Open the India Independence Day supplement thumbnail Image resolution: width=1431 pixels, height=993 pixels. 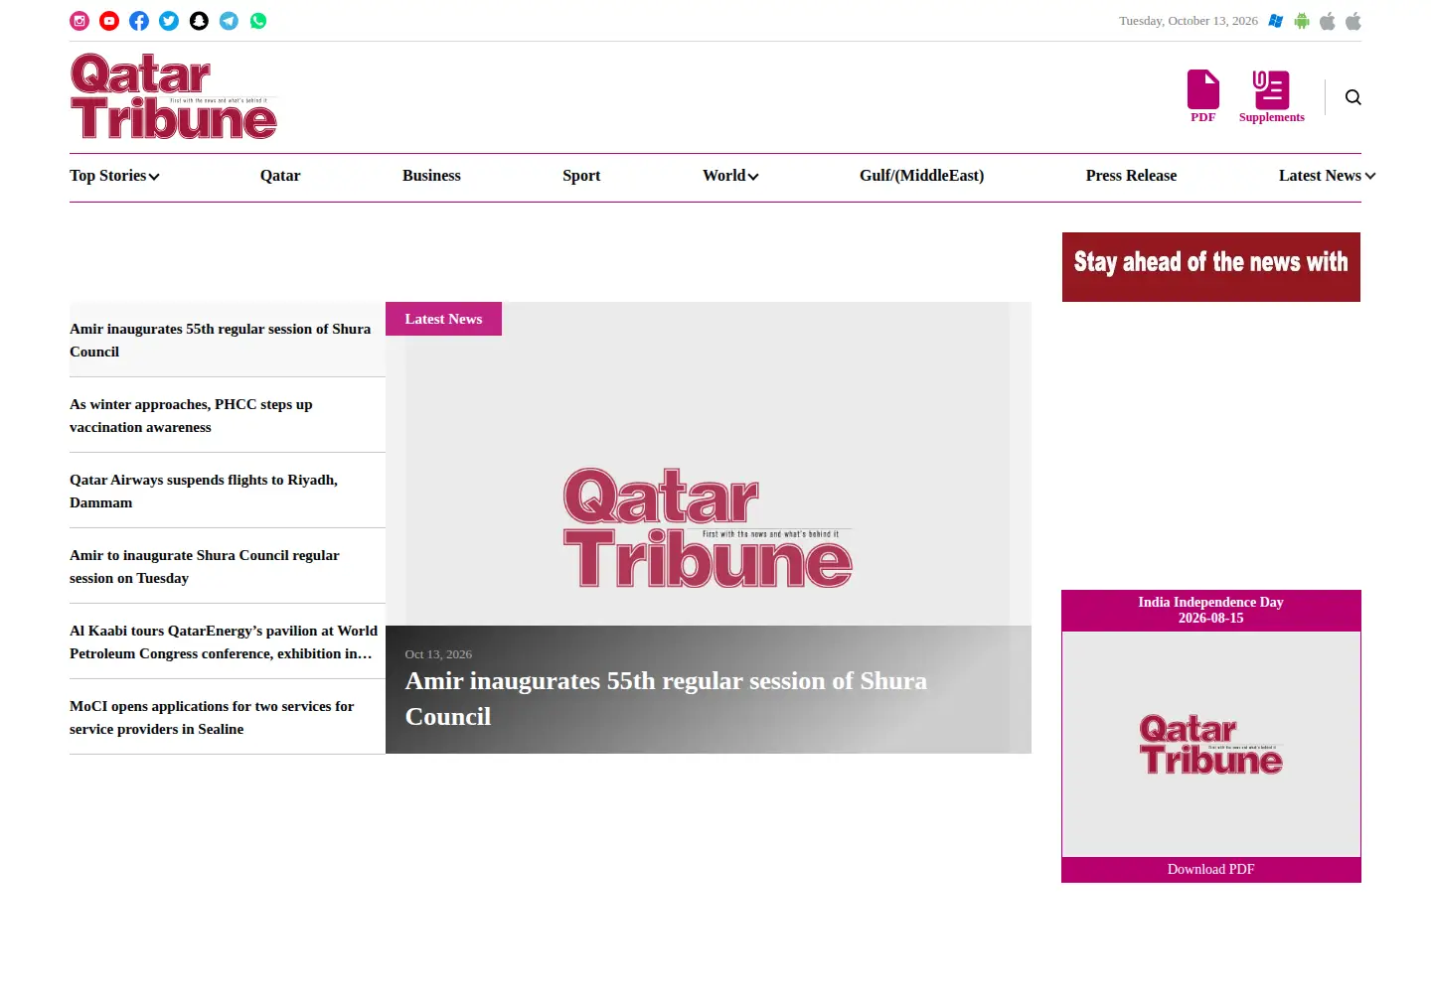pos(1211,744)
